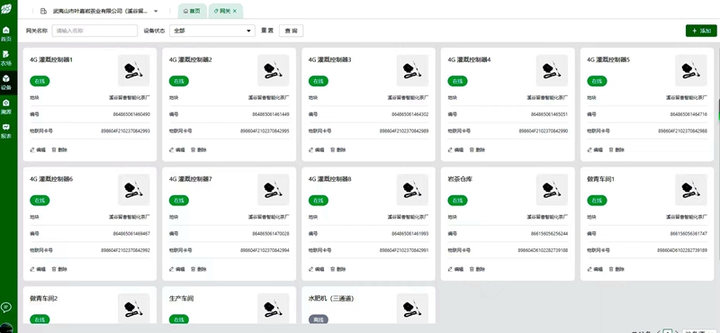Close the 网关 tab with its X

point(235,11)
